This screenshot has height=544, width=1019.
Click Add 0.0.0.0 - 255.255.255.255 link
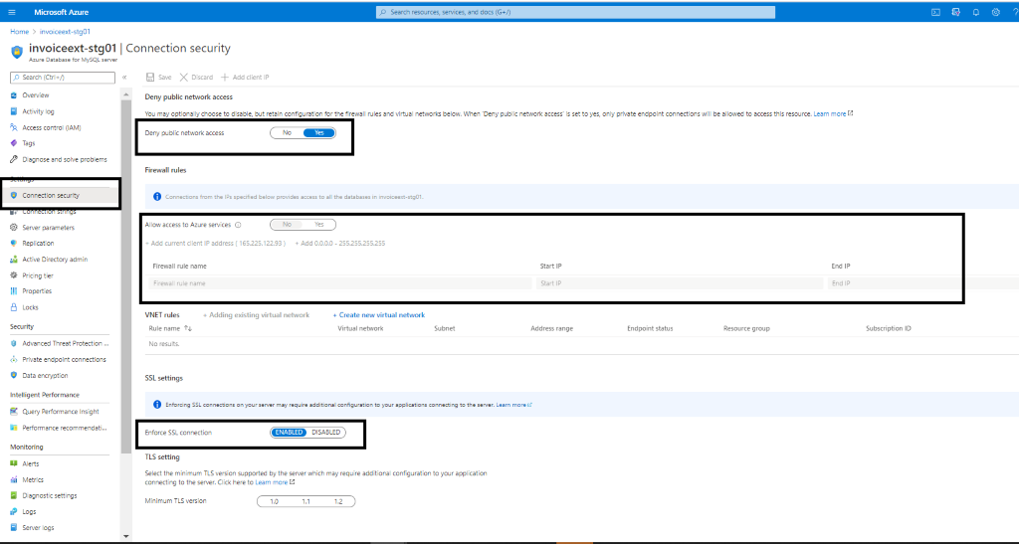(340, 244)
